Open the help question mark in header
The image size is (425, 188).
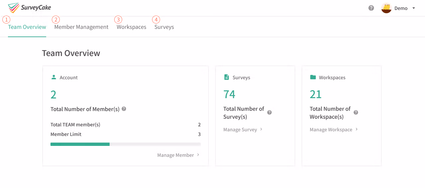[x=371, y=8]
